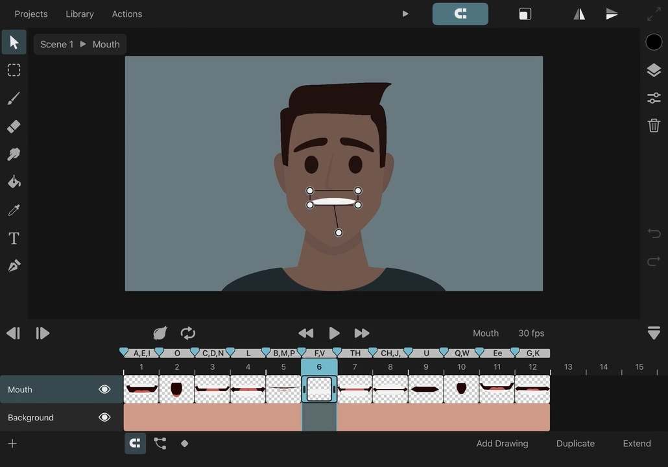Open the Actions menu
668x467 pixels.
coord(126,14)
